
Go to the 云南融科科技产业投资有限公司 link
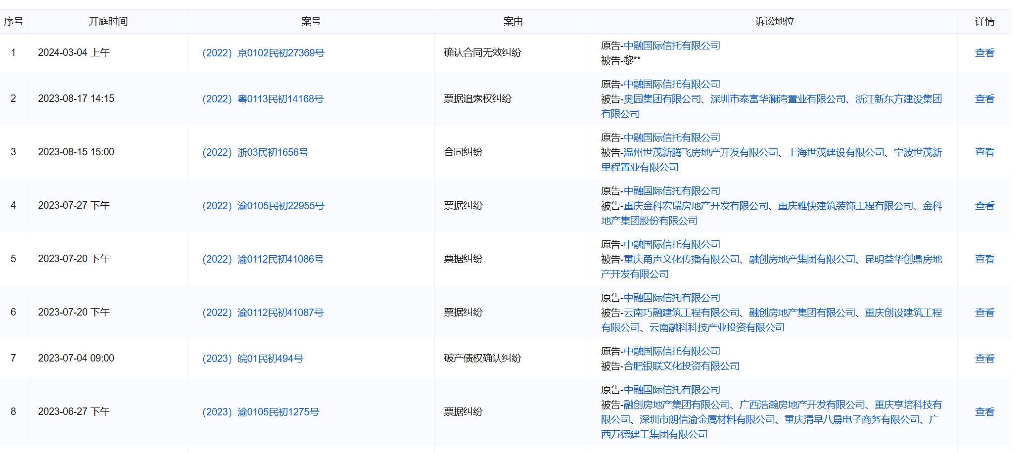click(x=717, y=327)
